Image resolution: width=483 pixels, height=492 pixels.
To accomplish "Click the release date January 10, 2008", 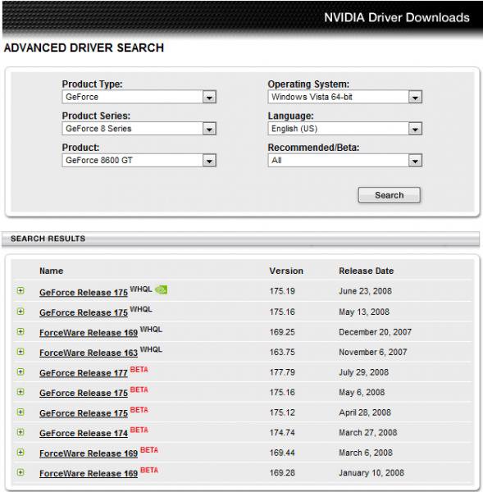I will (x=371, y=473).
